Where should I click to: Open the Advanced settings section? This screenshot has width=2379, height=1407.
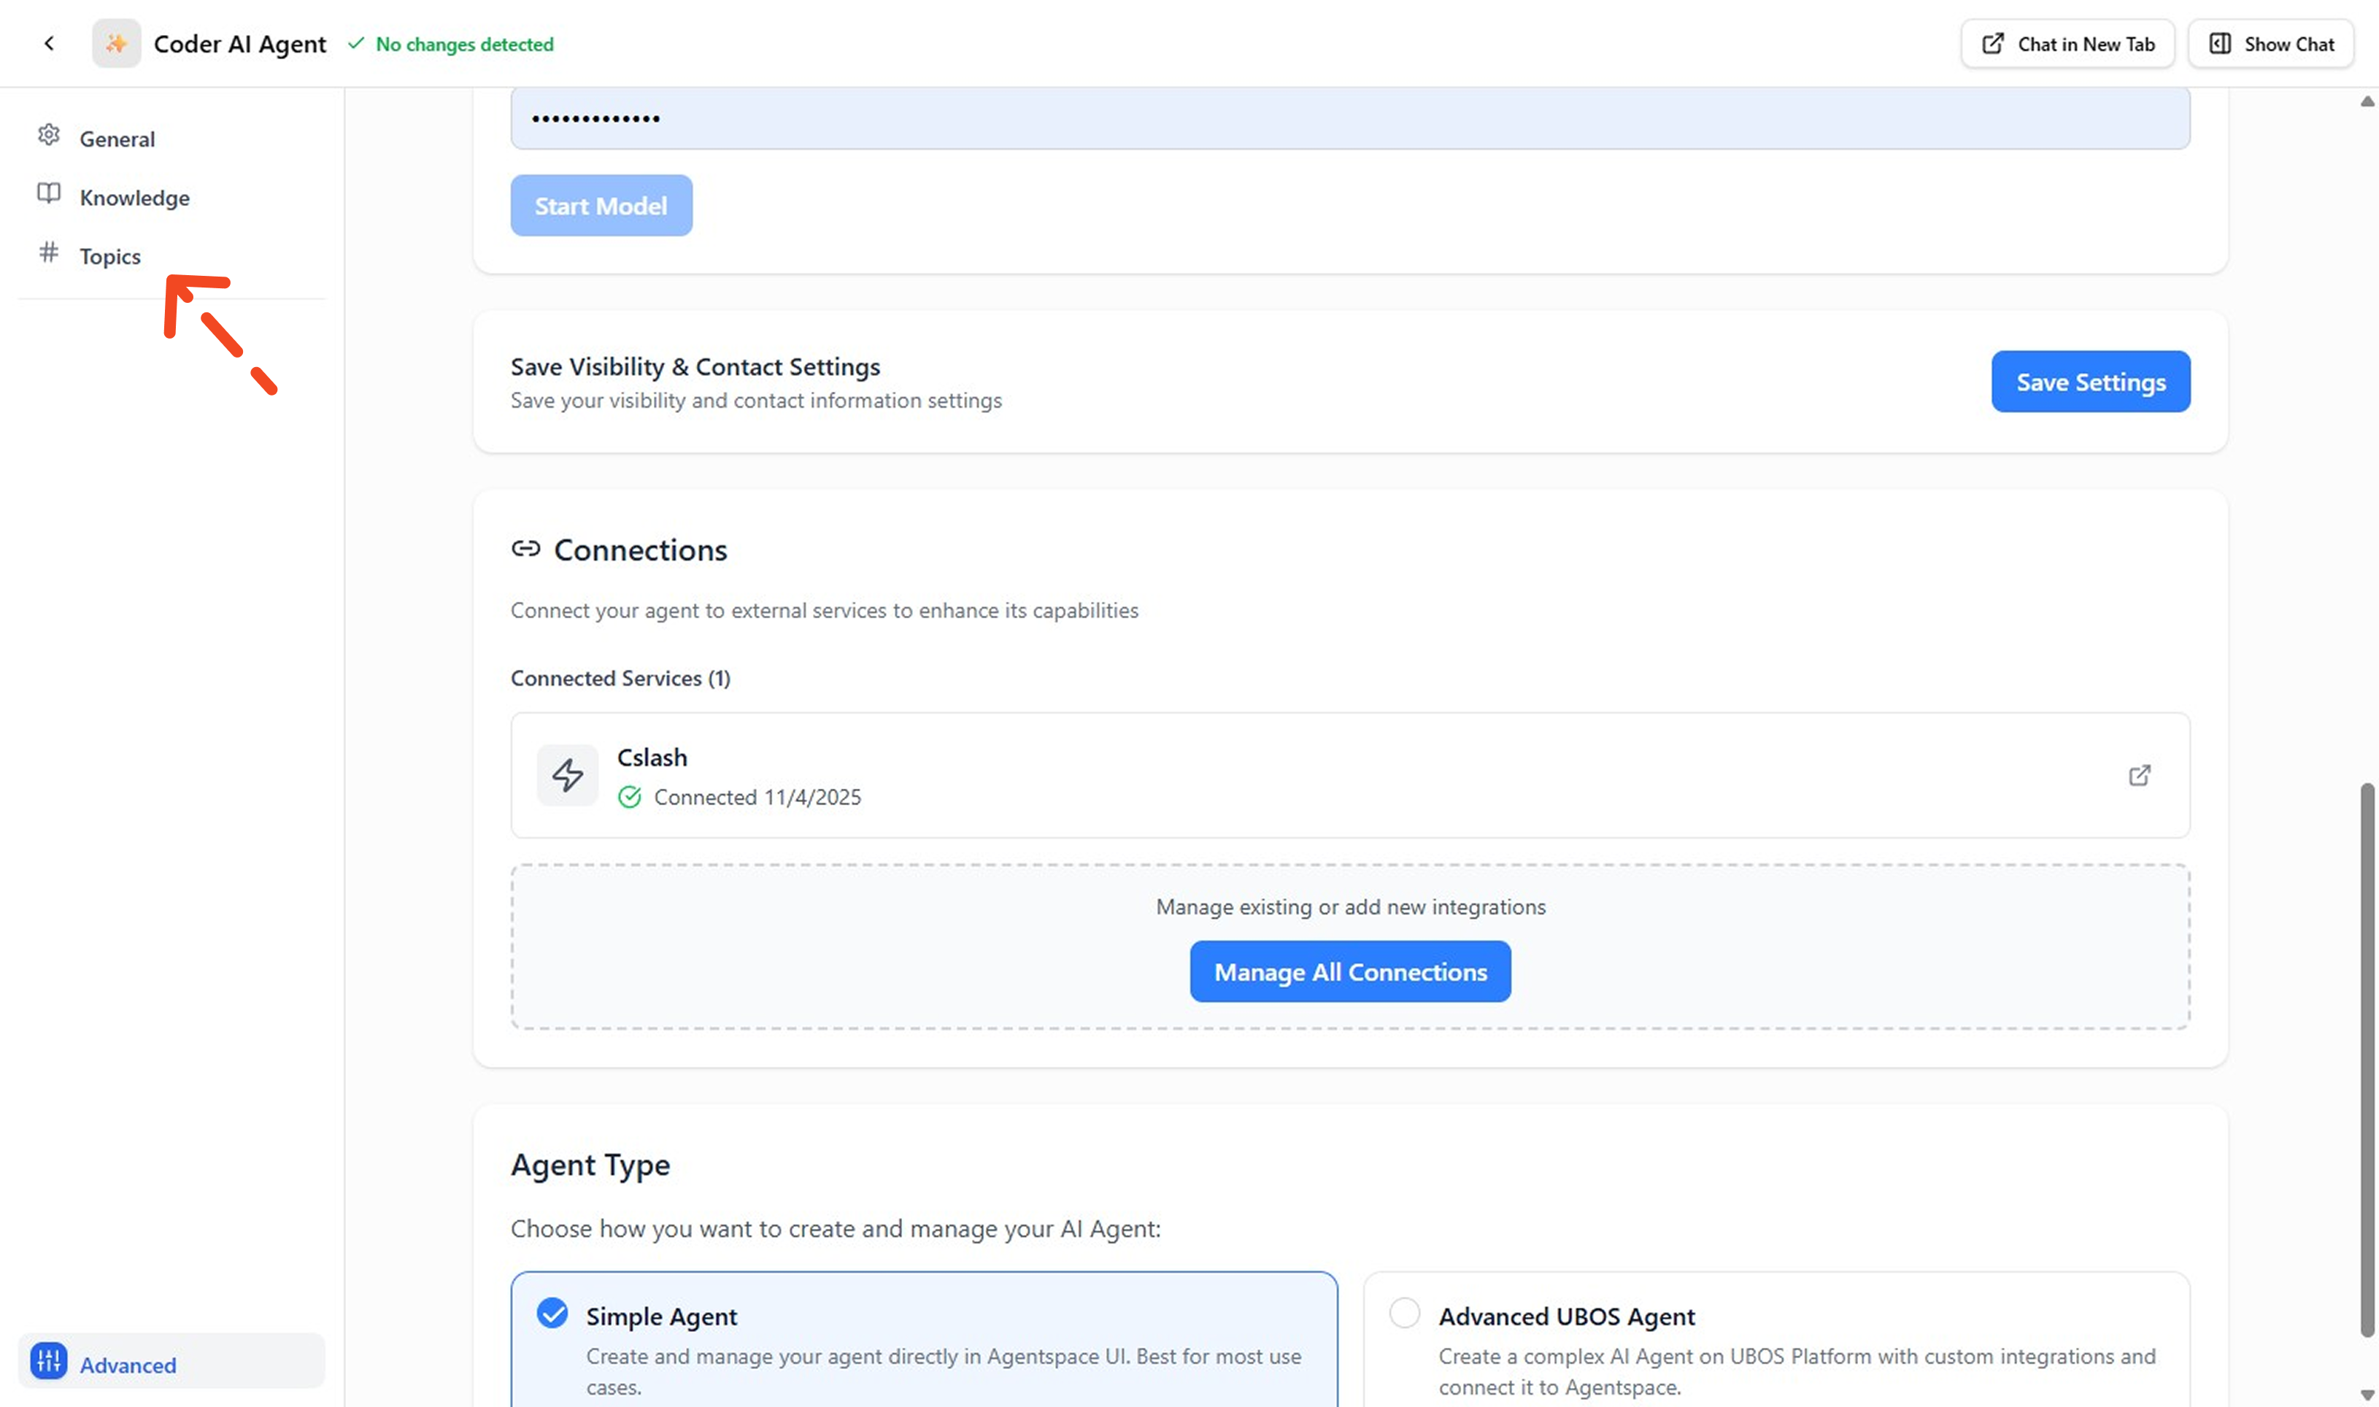[x=128, y=1365]
